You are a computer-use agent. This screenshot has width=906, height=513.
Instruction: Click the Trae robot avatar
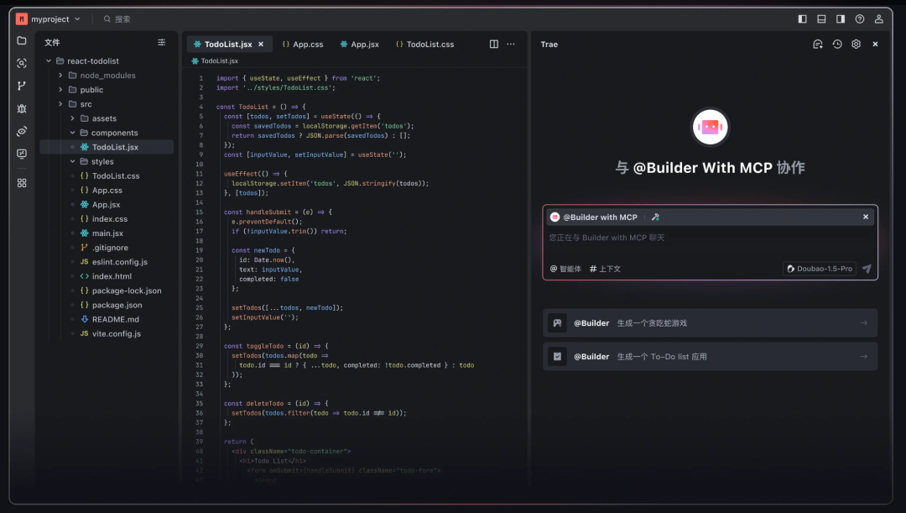point(711,127)
